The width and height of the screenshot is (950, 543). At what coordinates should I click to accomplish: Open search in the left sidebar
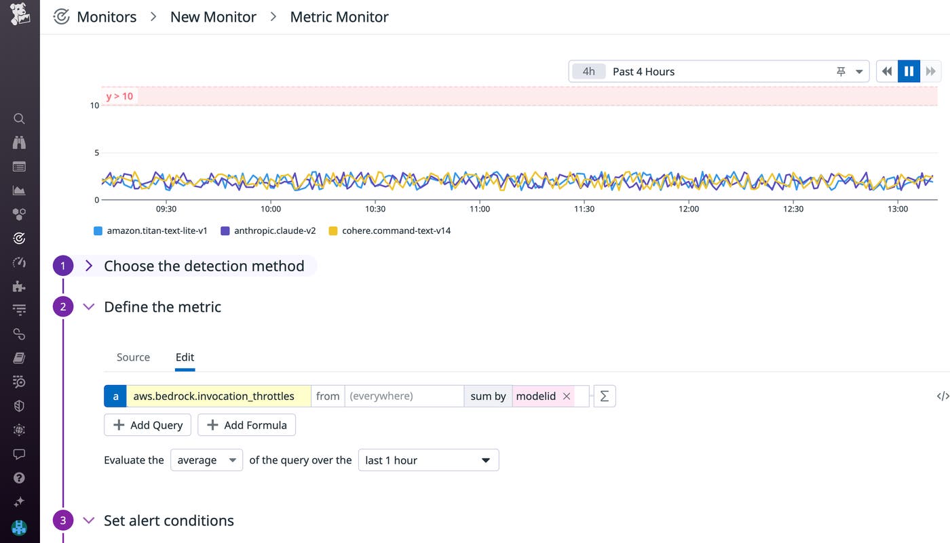click(x=19, y=118)
